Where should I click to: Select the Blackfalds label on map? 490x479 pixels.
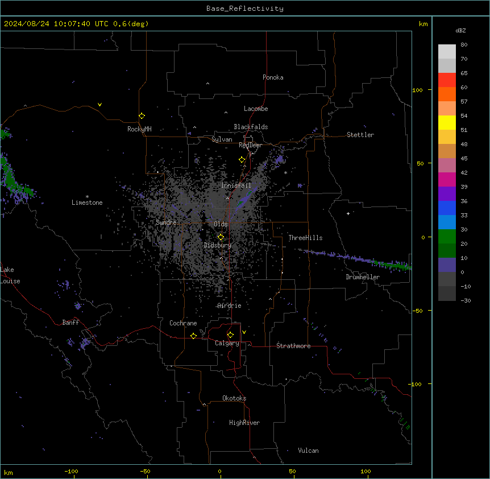click(251, 127)
